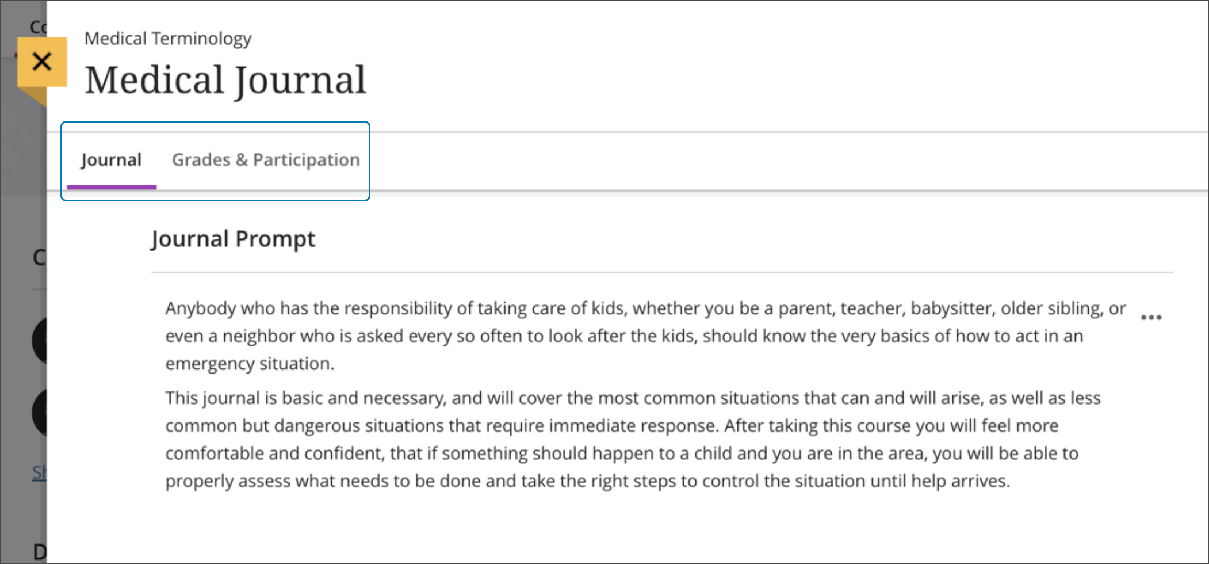Select the Journal Prompt heading
Image resolution: width=1209 pixels, height=564 pixels.
click(233, 239)
